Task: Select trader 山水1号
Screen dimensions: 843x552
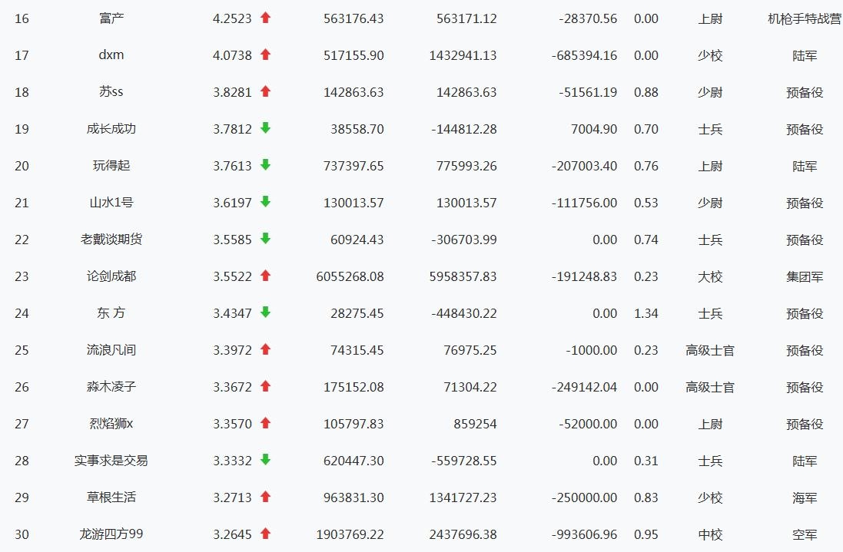Action: [x=111, y=203]
